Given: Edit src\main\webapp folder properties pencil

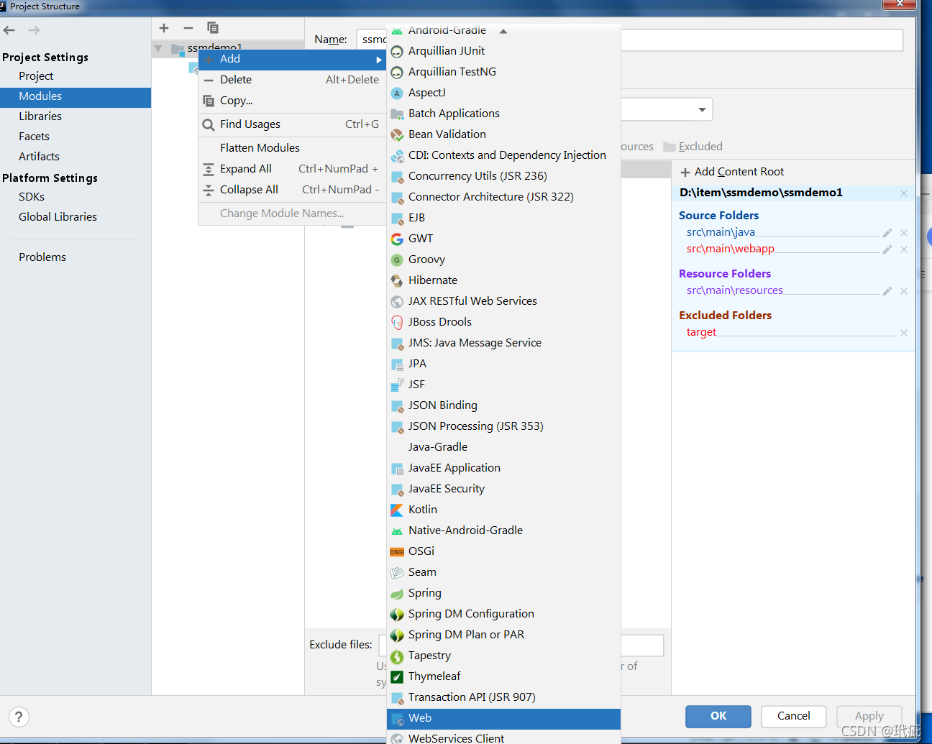Looking at the screenshot, I should click(887, 249).
